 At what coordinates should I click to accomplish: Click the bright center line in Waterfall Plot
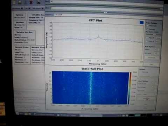[91, 88]
